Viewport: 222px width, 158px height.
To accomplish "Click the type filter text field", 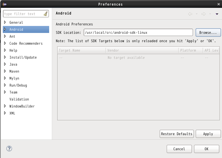I will pos(26,14).
